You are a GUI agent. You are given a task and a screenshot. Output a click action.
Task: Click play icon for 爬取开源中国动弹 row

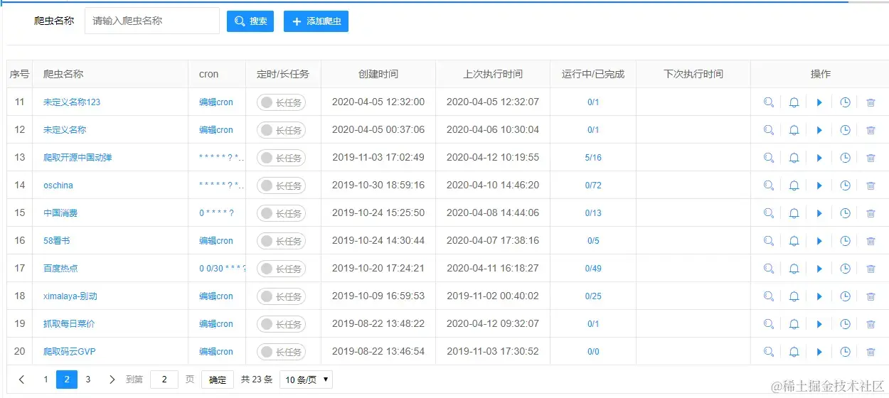click(819, 158)
